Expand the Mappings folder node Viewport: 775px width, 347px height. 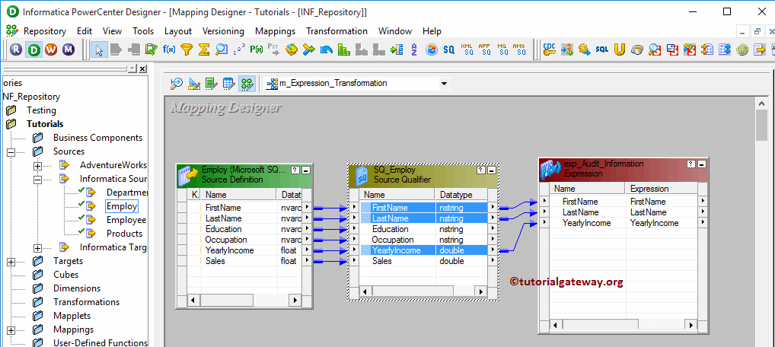click(11, 329)
